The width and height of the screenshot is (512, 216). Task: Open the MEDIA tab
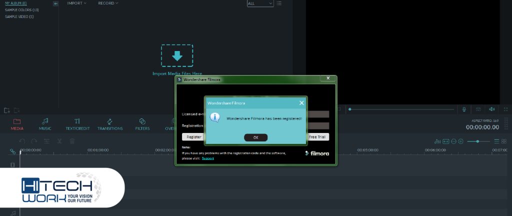coord(17,124)
